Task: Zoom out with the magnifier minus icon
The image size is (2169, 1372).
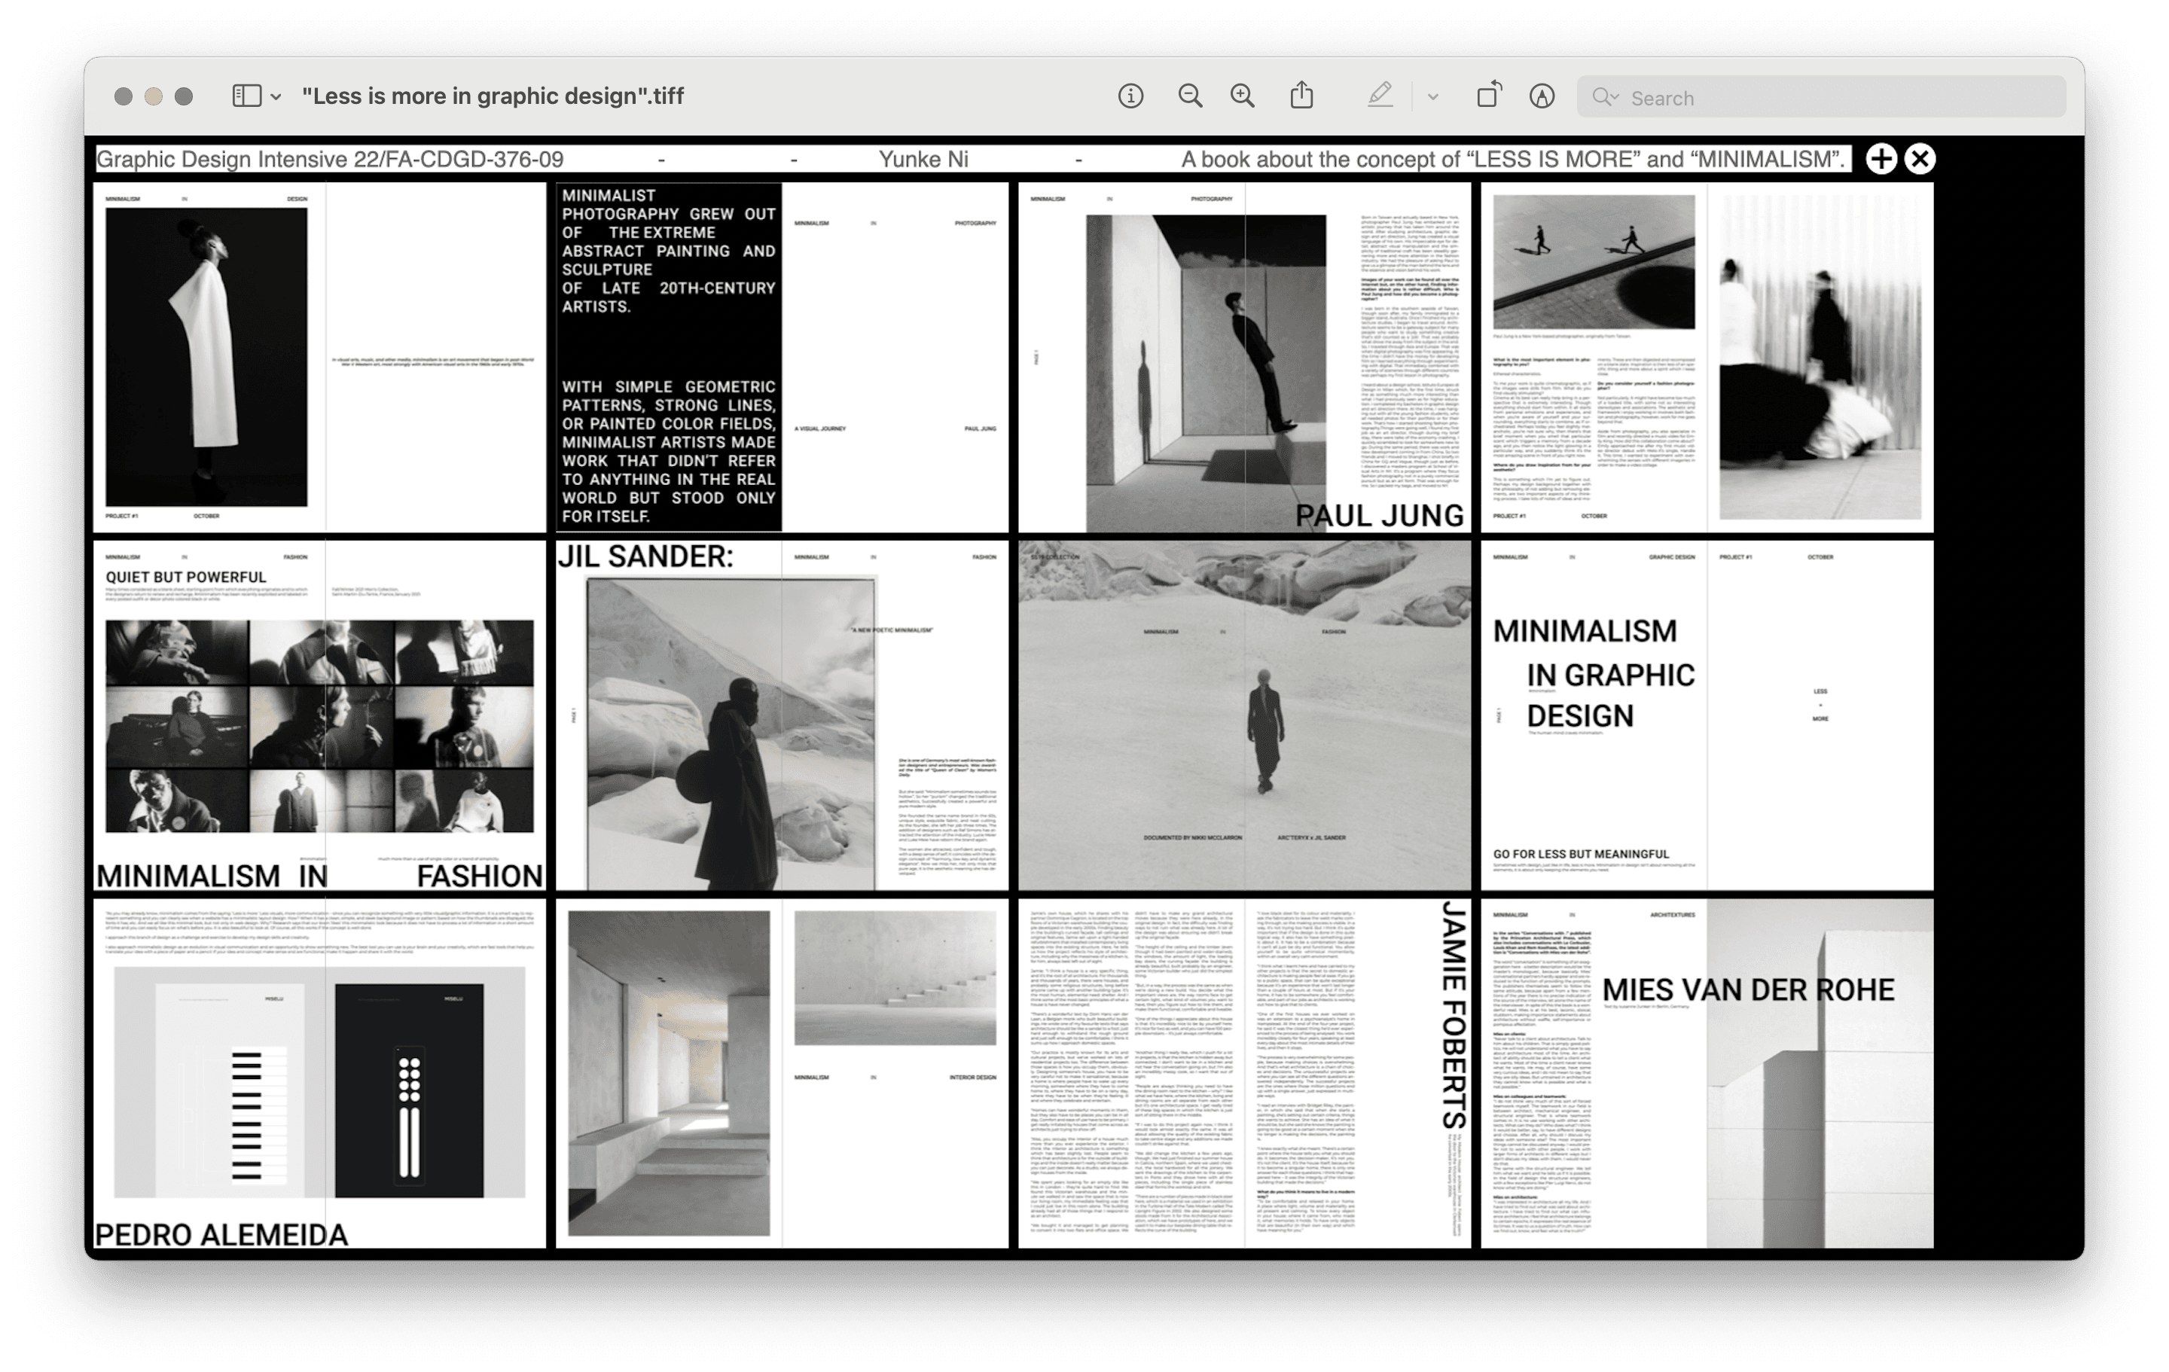Action: pyautogui.click(x=1190, y=96)
